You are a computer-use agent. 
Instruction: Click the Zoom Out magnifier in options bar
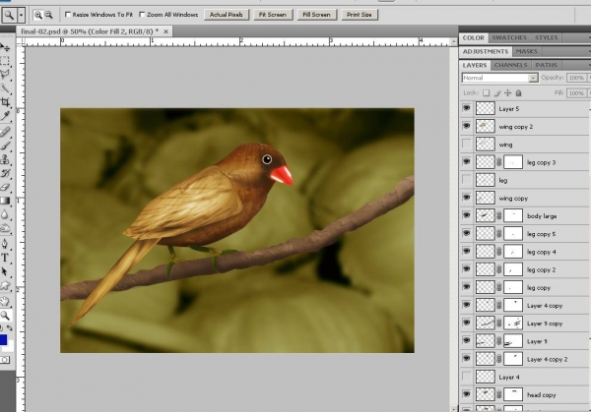tap(48, 15)
